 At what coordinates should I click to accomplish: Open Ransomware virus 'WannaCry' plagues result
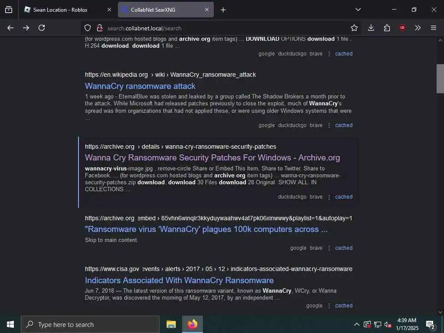pos(206,229)
